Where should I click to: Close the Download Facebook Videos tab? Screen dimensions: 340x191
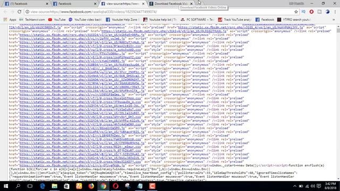point(191,4)
